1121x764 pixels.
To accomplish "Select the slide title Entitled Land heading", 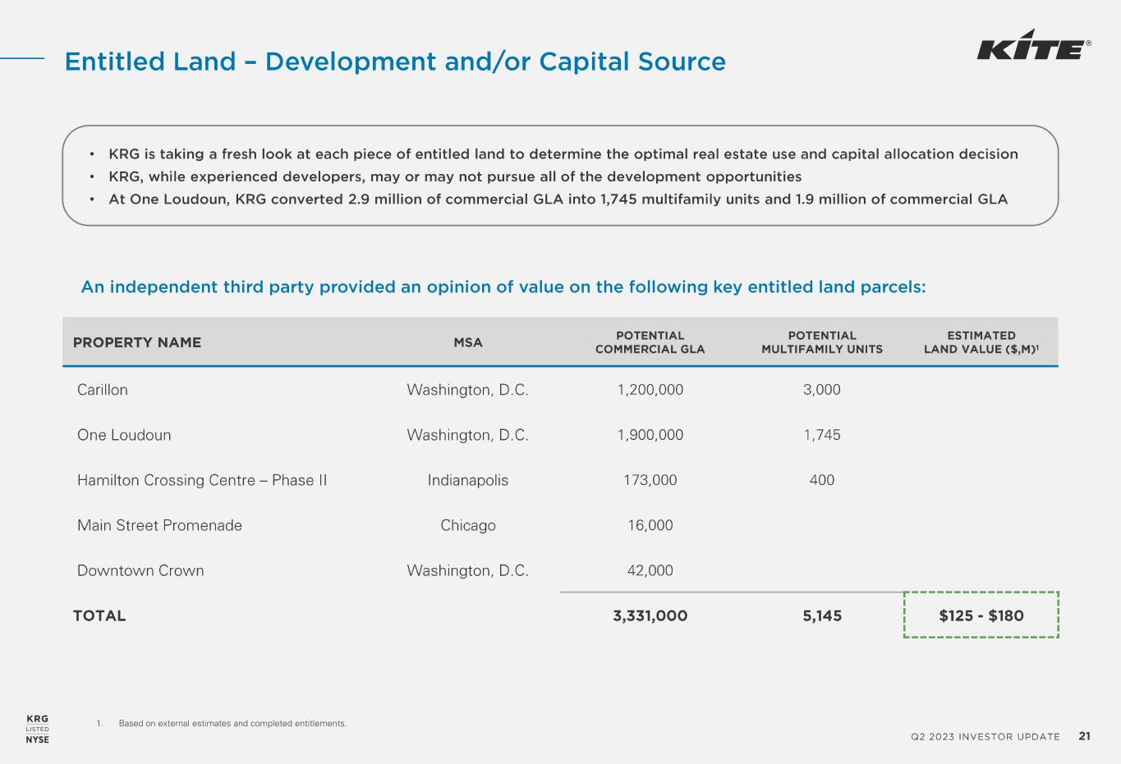I will 395,62.
